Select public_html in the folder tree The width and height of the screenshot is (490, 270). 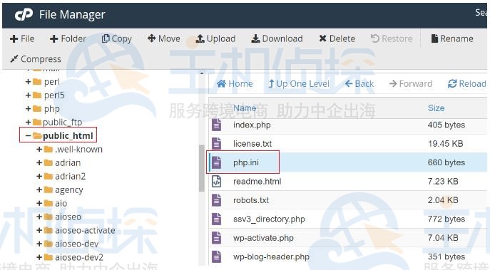pyautogui.click(x=68, y=136)
